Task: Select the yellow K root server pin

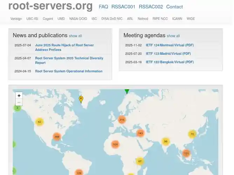Action: [x=81, y=99]
